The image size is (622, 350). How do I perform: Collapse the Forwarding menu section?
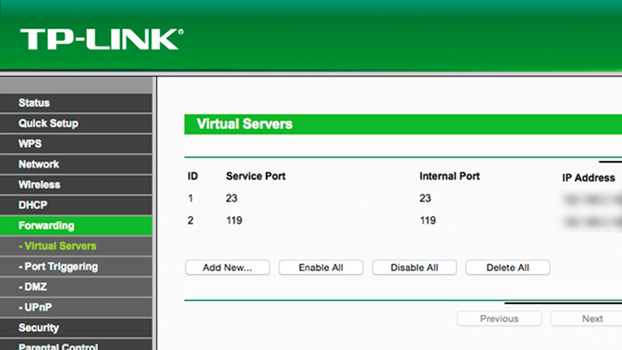(x=47, y=226)
